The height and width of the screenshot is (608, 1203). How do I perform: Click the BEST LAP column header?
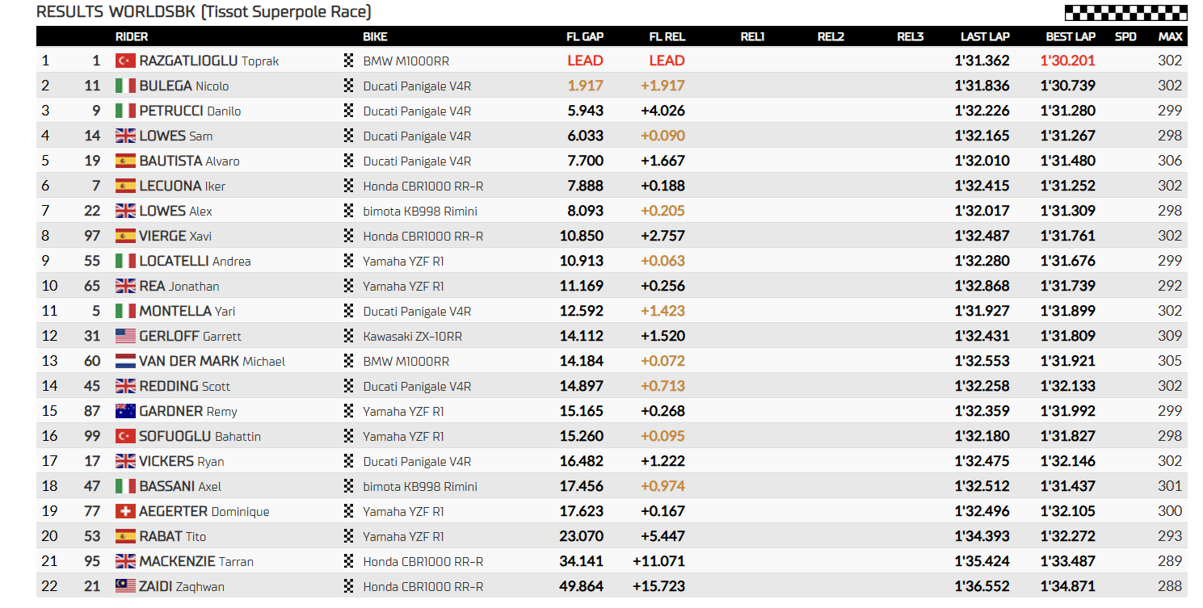1071,36
